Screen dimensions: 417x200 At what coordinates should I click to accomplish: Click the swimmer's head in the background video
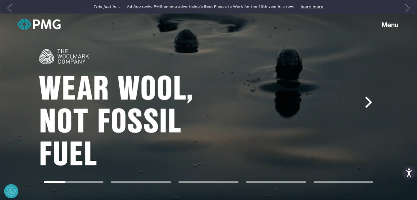point(289,62)
